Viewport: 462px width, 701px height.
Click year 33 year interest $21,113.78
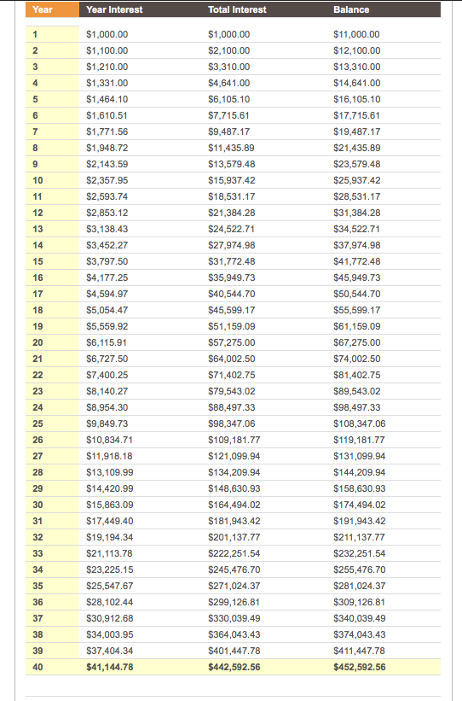(x=109, y=553)
